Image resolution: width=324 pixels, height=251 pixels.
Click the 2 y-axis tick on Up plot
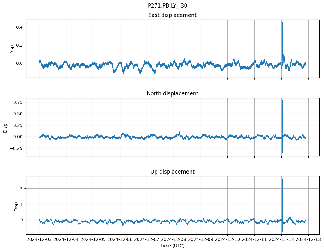22,189
